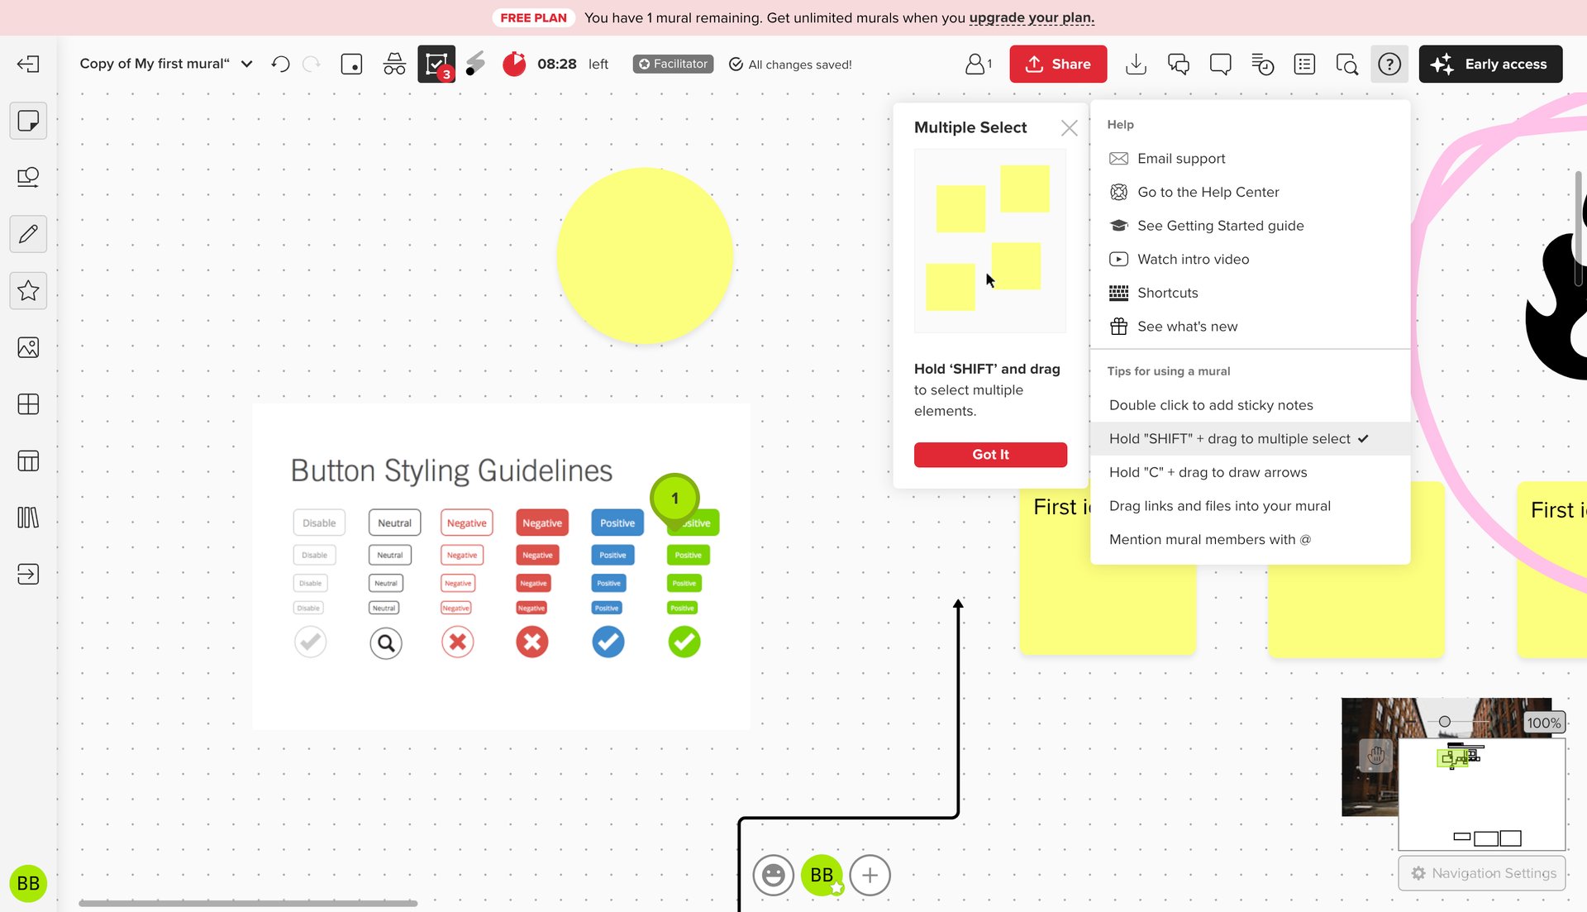Toggle the Facilitator mode badge
The image size is (1587, 912).
coord(673,64)
